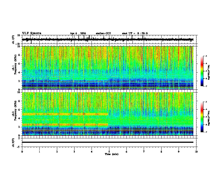The height and width of the screenshot is (170, 221).
Task: Click the "6" kHz tick on ch.1 spectrogram
Action: coord(19,64)
